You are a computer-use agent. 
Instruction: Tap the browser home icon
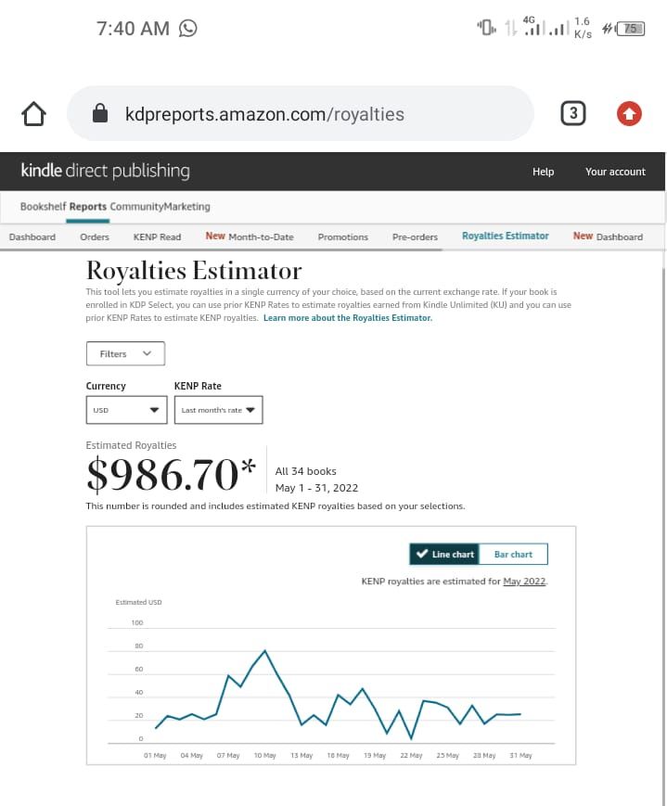[33, 114]
